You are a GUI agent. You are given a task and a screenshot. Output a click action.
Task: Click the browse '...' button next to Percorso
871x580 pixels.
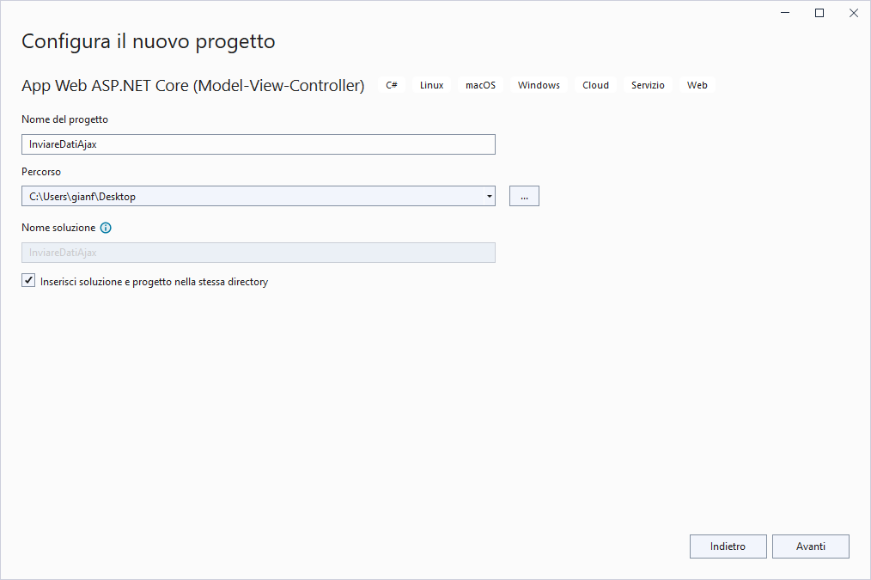click(x=524, y=196)
